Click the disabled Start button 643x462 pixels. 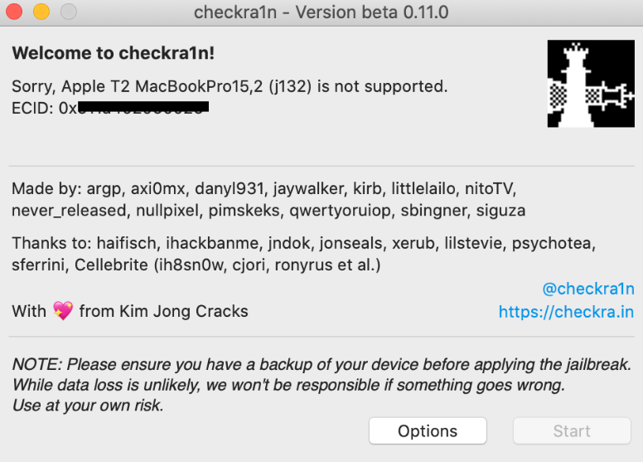tap(572, 430)
